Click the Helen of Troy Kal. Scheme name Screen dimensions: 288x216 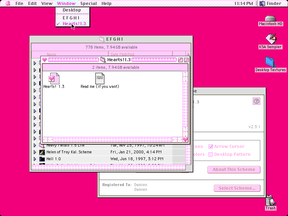pyautogui.click(x=69, y=152)
